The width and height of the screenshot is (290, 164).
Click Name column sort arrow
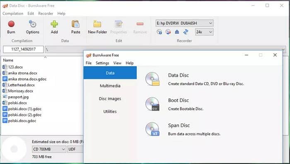(45, 57)
